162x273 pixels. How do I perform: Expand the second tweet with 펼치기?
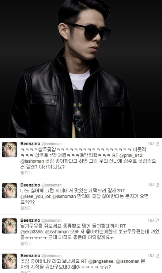click(26, 208)
